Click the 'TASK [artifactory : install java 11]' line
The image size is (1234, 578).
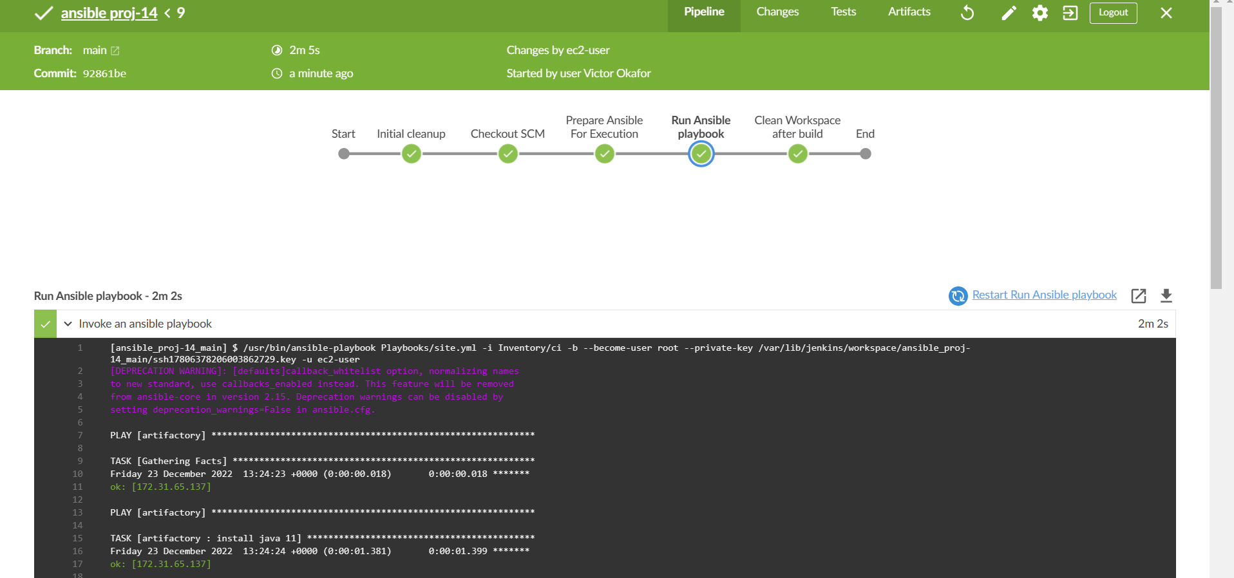pos(322,538)
